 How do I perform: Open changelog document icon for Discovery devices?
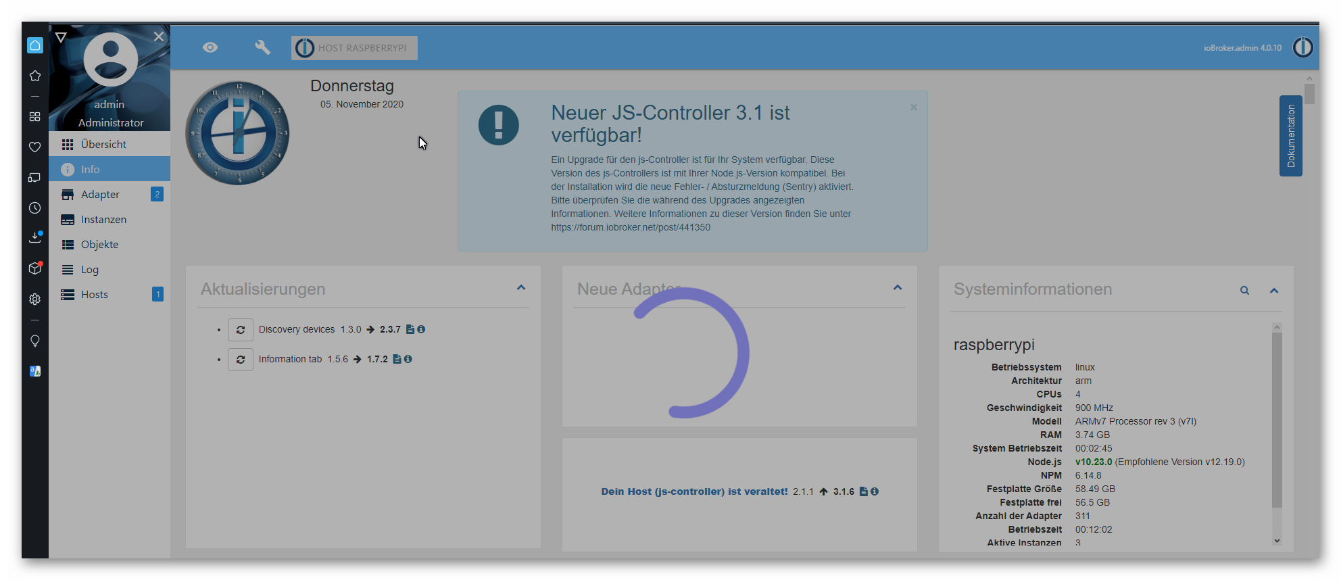pos(410,329)
